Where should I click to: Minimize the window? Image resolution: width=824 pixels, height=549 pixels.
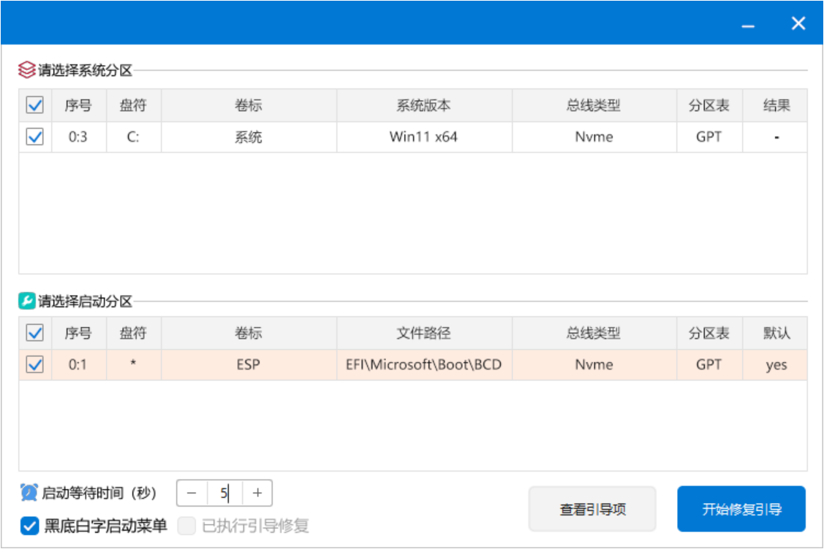click(x=749, y=24)
